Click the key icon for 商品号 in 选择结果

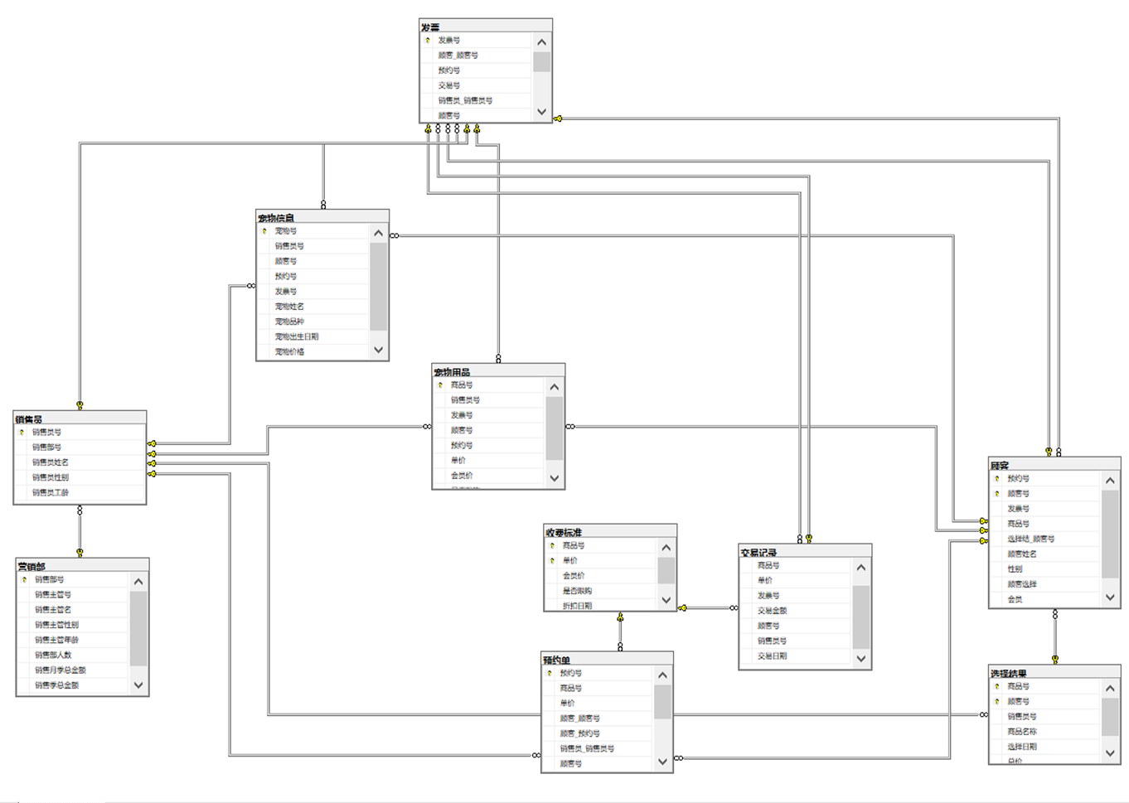pos(997,687)
